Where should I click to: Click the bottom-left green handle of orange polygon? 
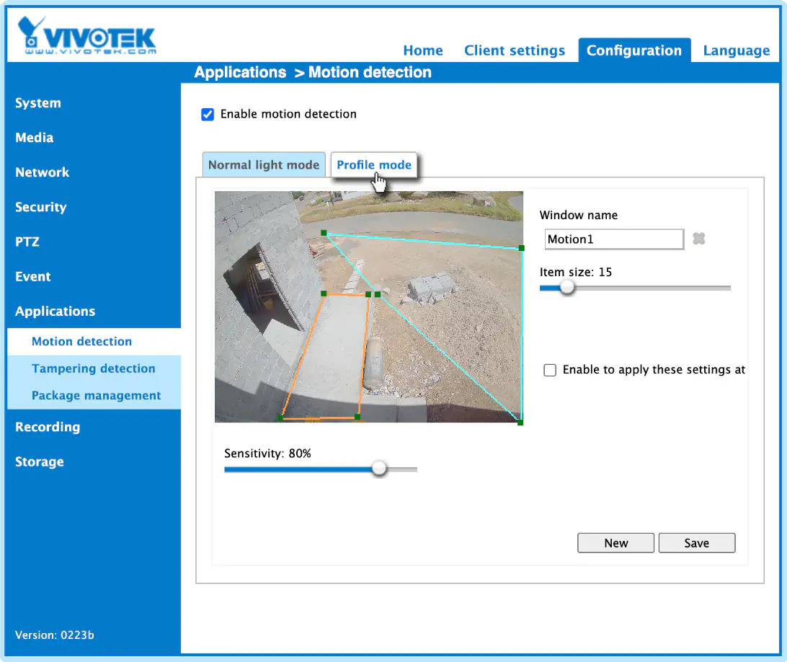[x=281, y=418]
